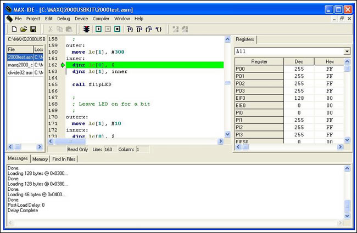The image size is (357, 233).
Task: Click the Hex column header
Action: (x=330, y=62)
